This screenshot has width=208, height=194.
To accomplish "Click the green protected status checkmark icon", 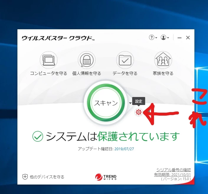I will pyautogui.click(x=38, y=136).
